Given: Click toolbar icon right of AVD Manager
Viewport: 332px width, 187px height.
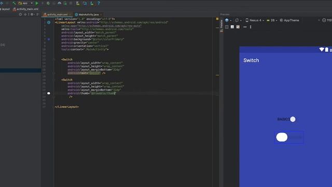Looking at the screenshot, I should [x=85, y=3].
